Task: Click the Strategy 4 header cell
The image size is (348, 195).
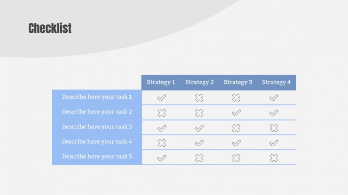Action: (277, 82)
